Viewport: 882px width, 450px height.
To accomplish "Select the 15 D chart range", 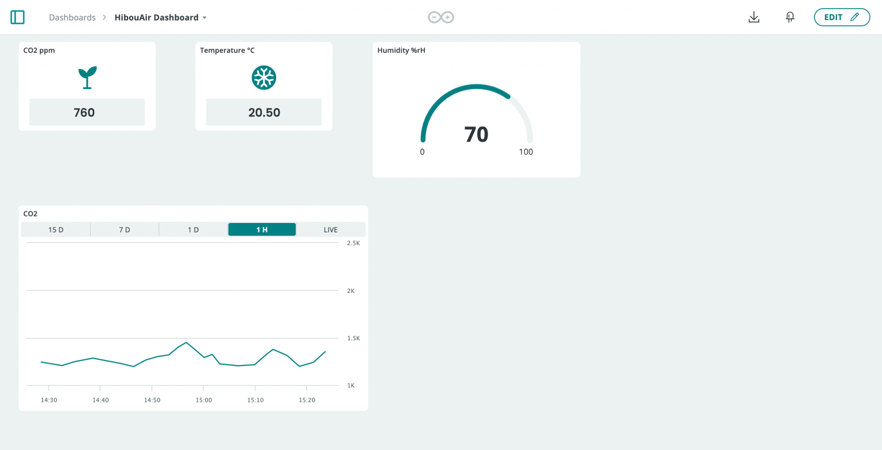I will pyautogui.click(x=56, y=229).
